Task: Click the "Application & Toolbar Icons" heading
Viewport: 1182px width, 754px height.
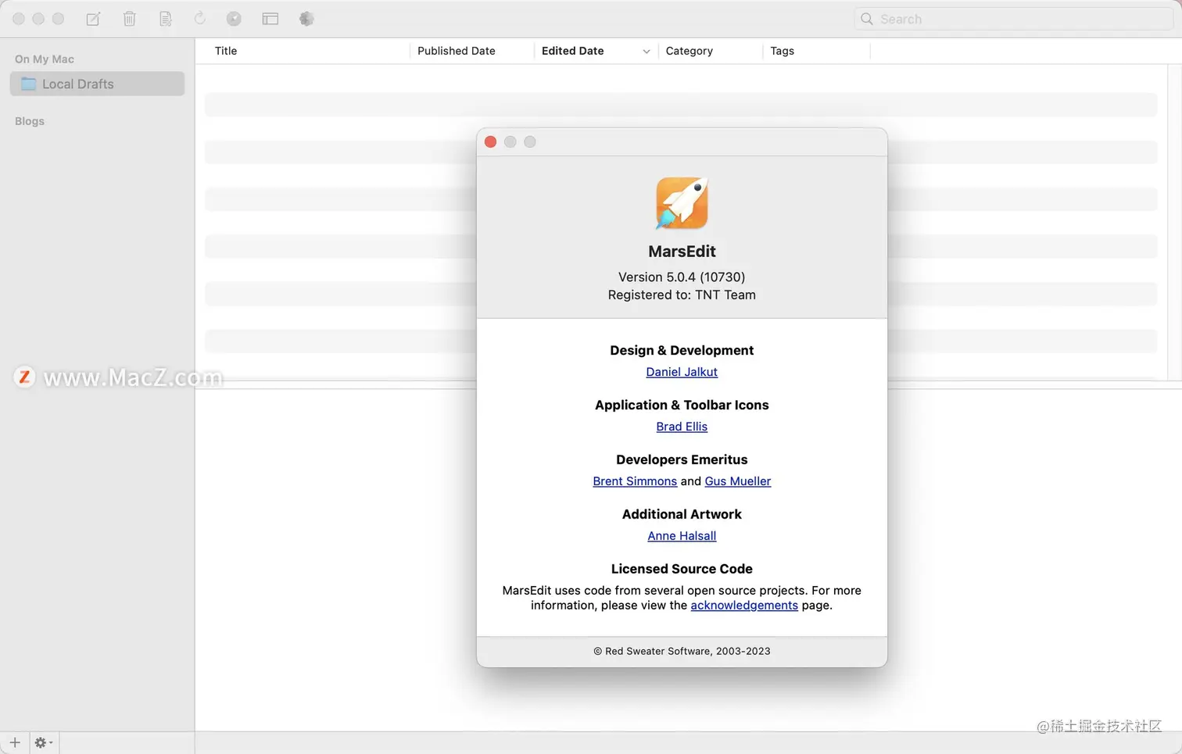Action: tap(682, 405)
